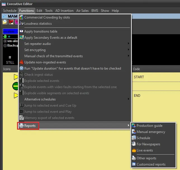Run Update duration for unchecked events
The image size is (180, 170).
click(x=72, y=68)
